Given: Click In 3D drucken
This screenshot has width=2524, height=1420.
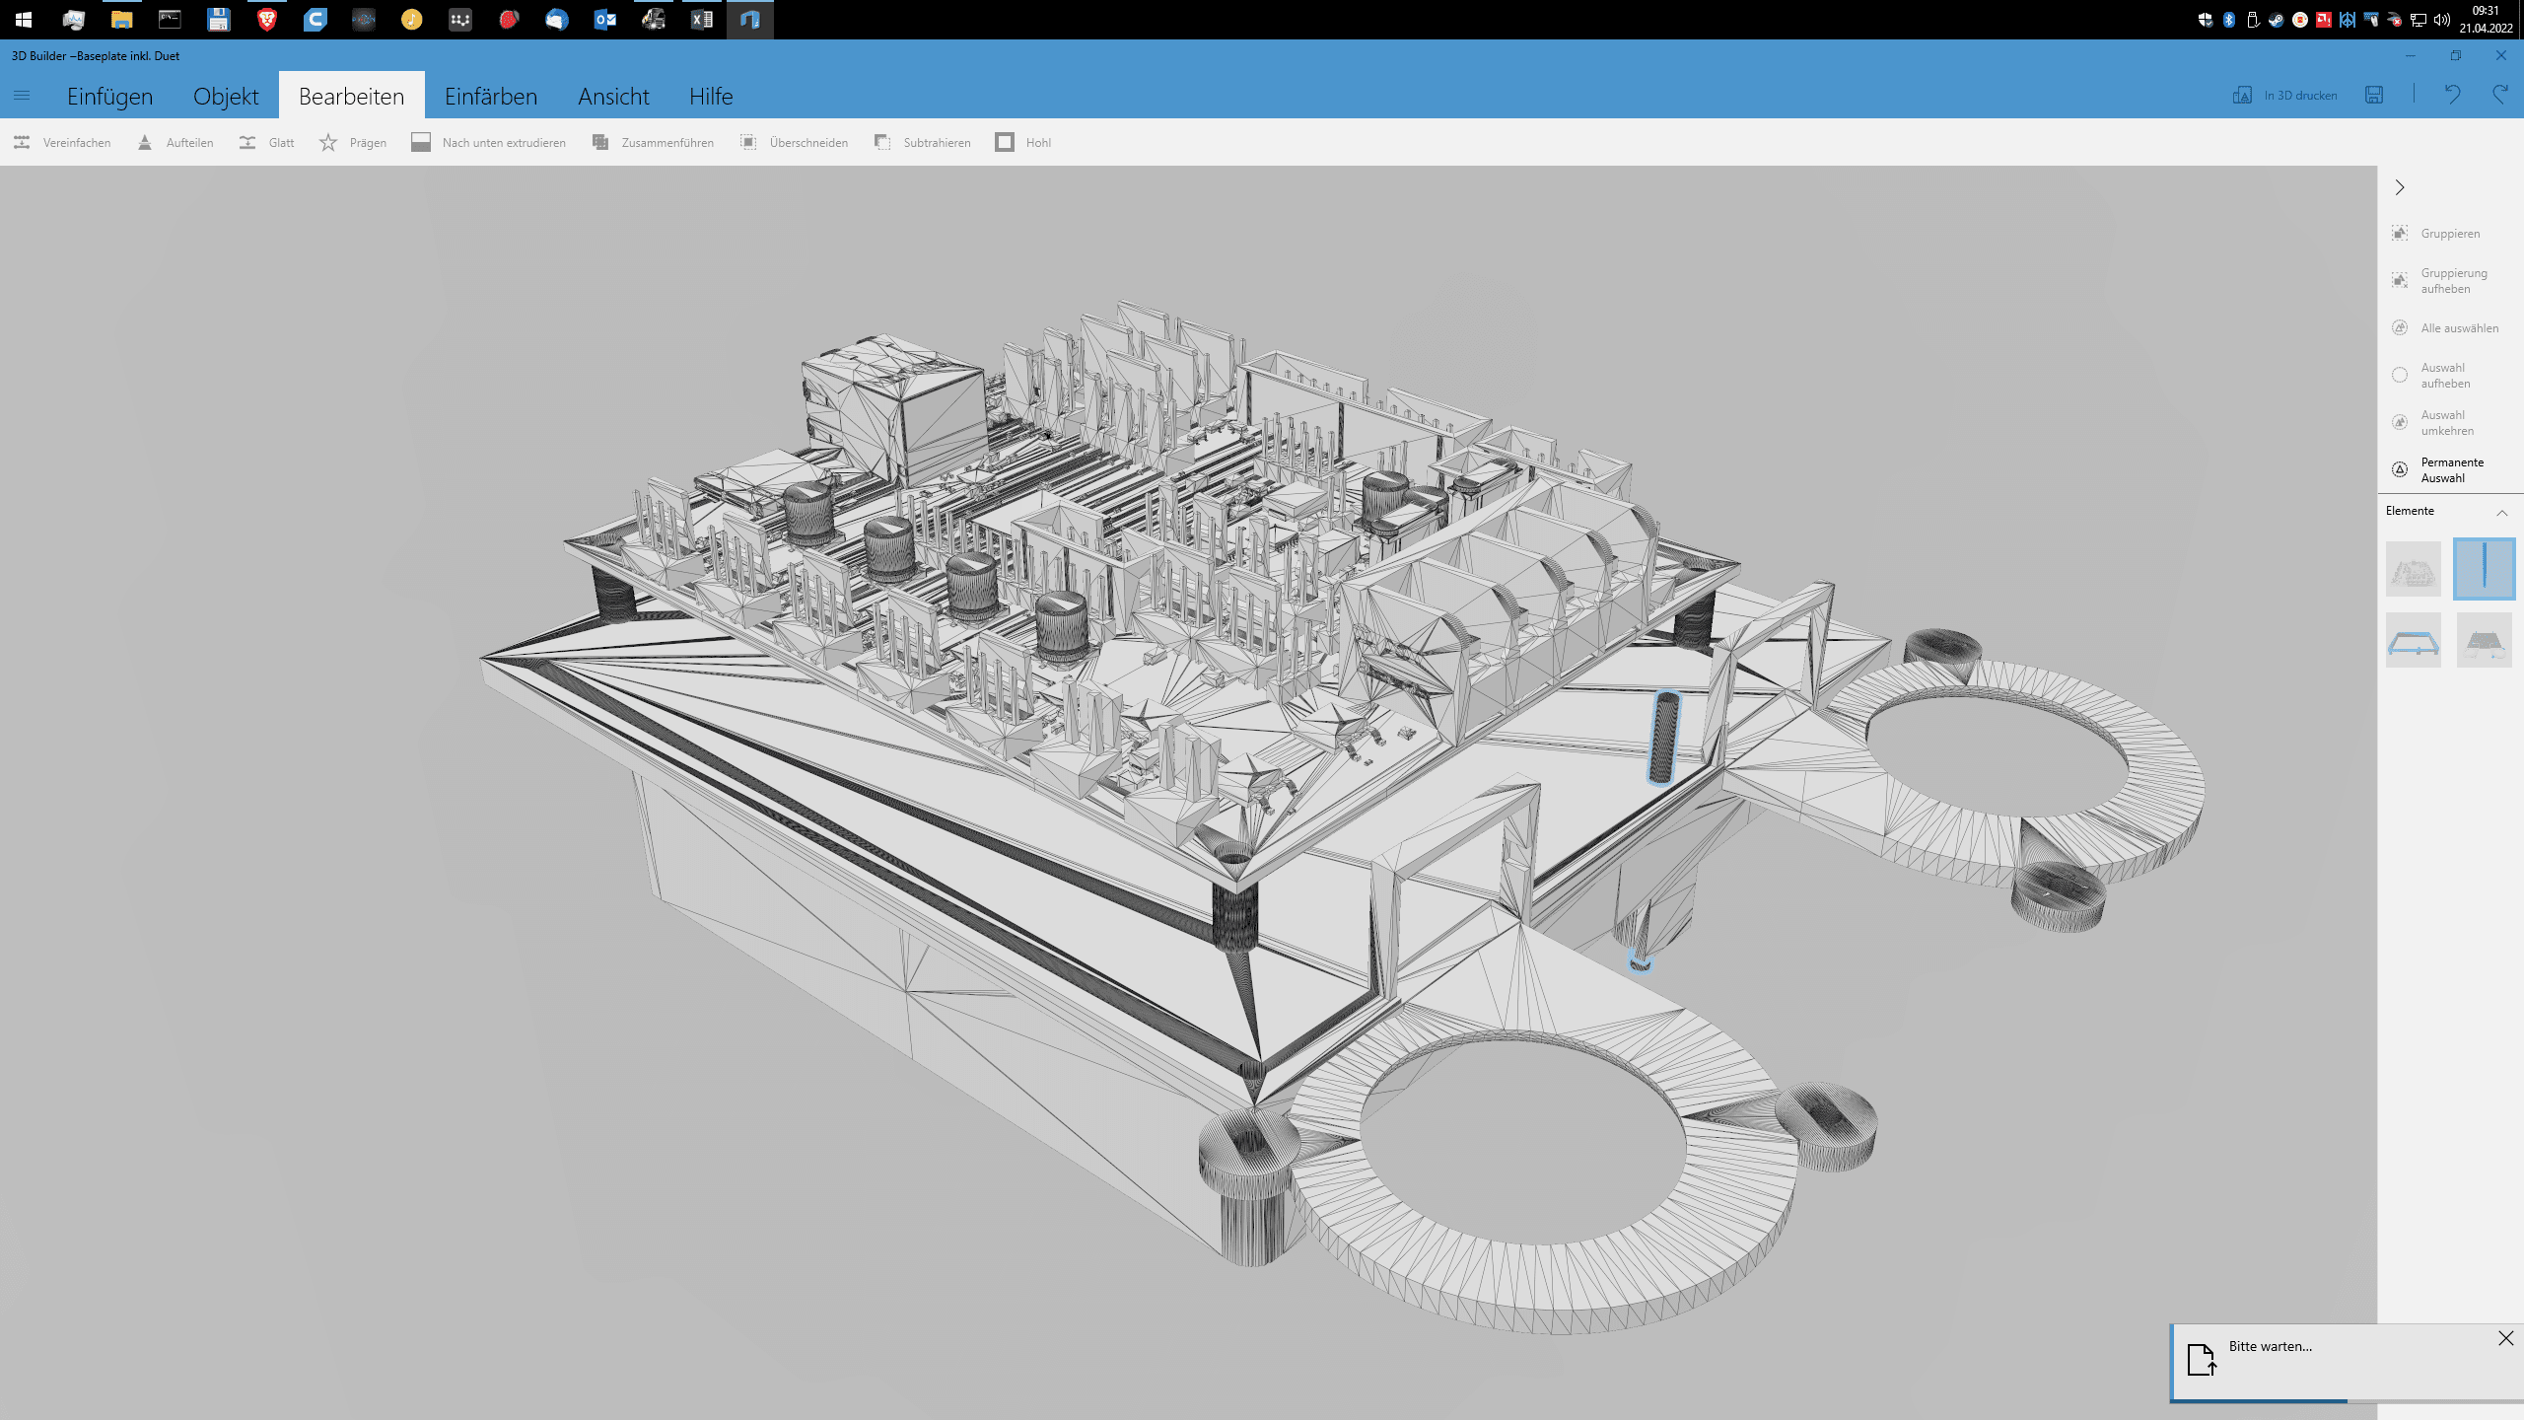Looking at the screenshot, I should pos(2284,95).
